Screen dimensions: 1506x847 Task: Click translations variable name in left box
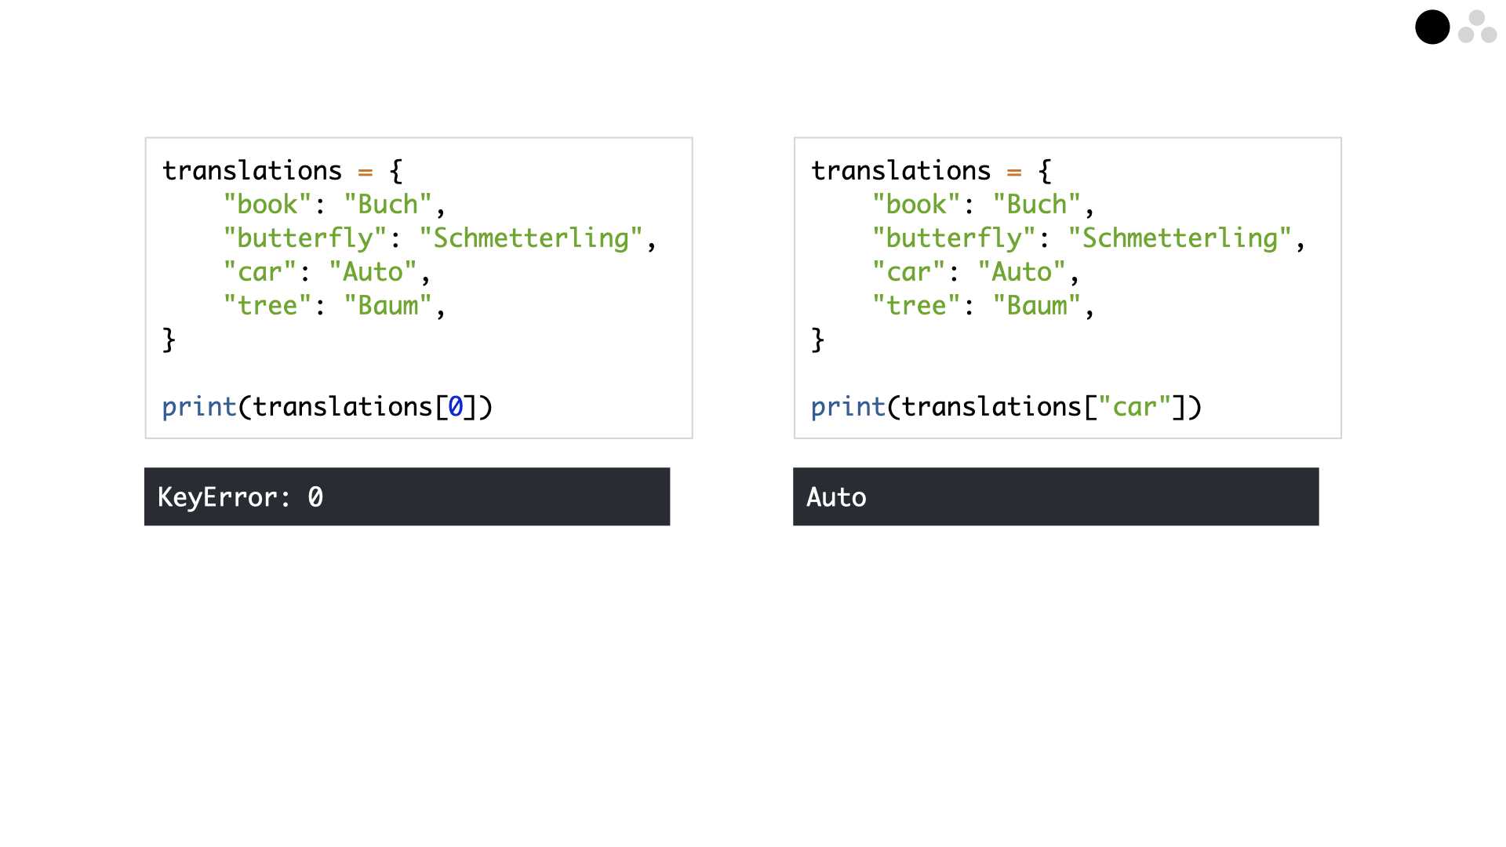click(x=252, y=171)
